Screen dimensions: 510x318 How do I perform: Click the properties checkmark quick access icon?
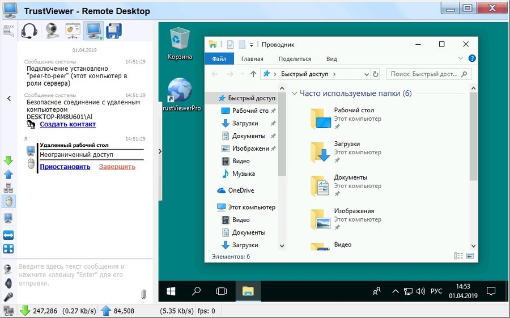point(230,45)
